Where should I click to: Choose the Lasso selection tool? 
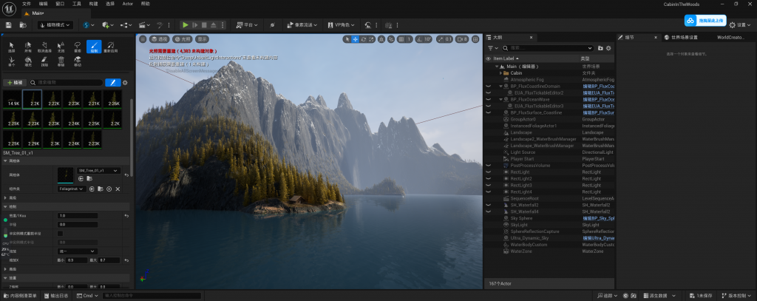(78, 47)
